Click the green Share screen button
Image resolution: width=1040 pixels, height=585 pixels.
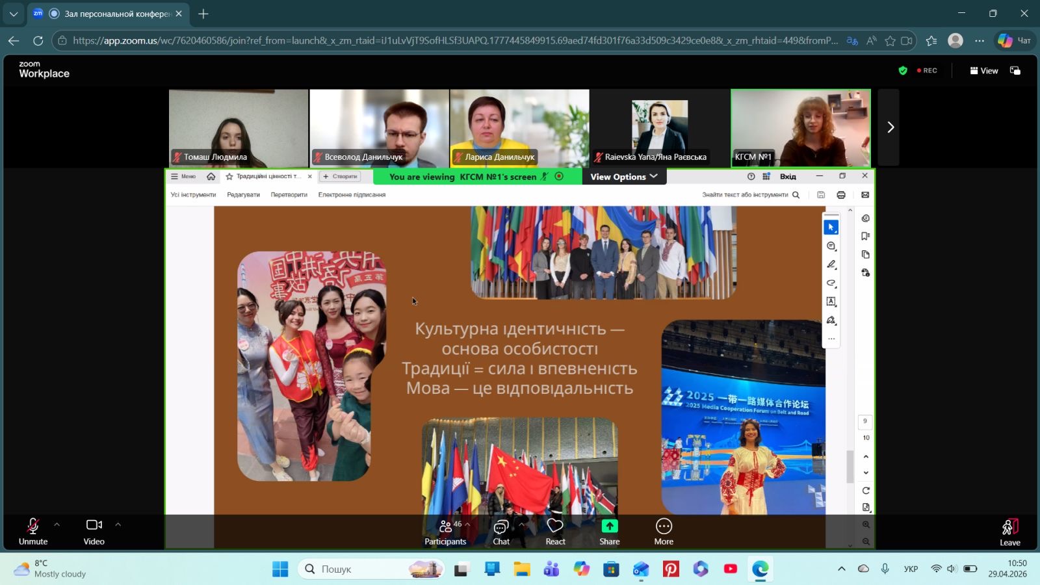pyautogui.click(x=609, y=531)
